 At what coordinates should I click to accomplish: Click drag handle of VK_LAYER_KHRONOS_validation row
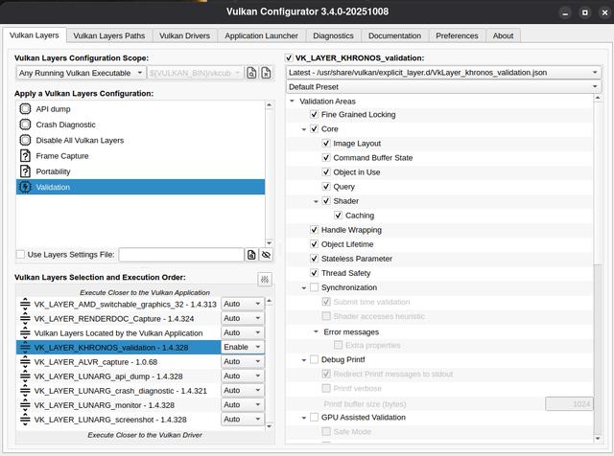pyautogui.click(x=25, y=348)
